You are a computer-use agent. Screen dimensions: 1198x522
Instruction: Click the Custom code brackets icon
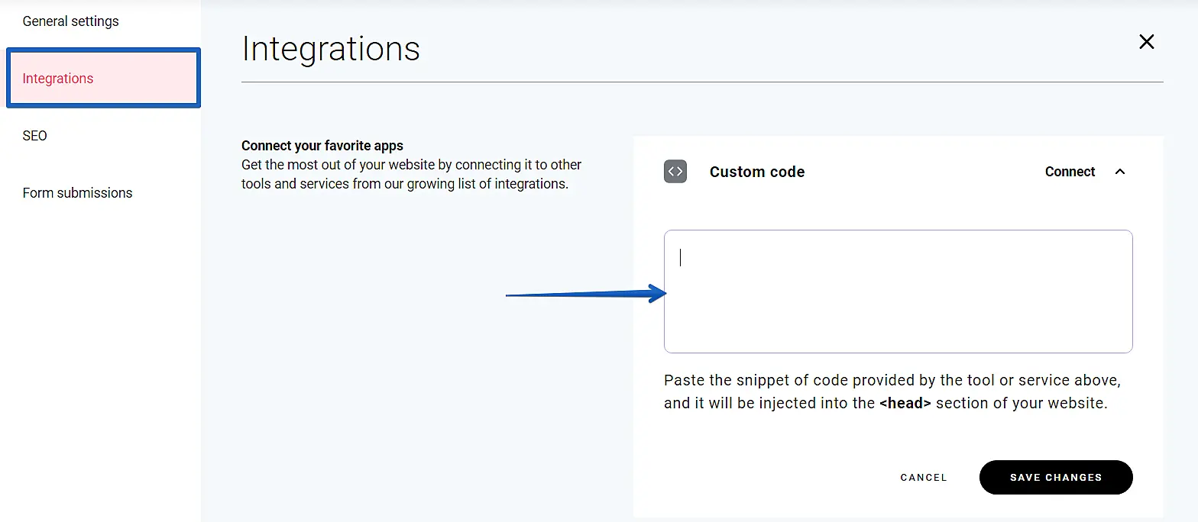click(x=675, y=172)
